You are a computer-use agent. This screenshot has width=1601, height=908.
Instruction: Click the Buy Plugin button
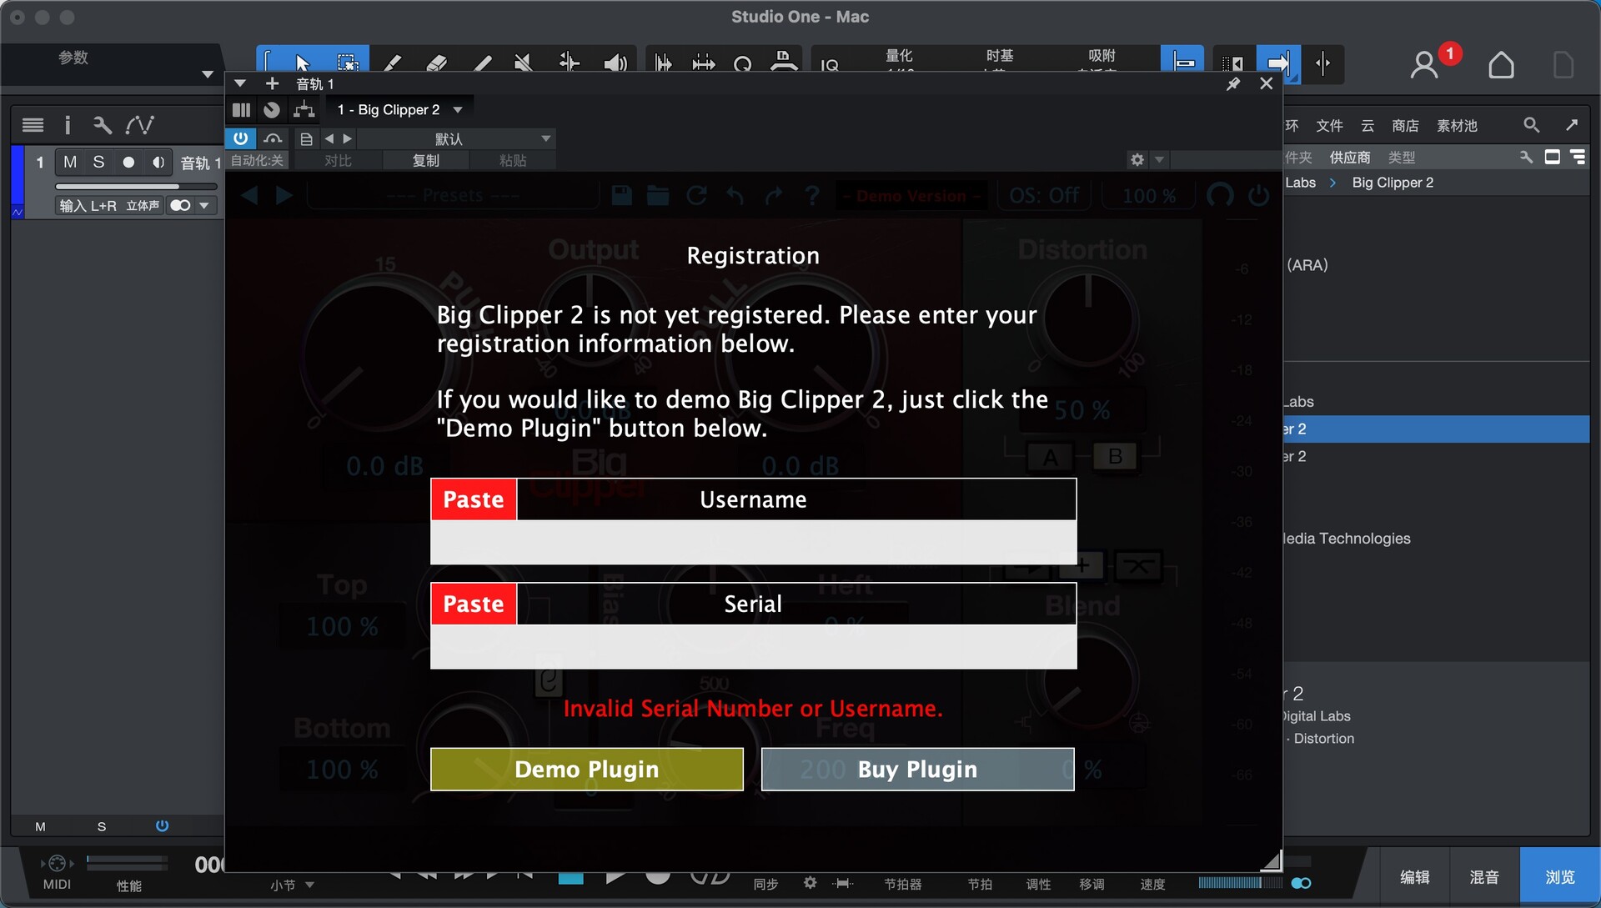click(917, 769)
